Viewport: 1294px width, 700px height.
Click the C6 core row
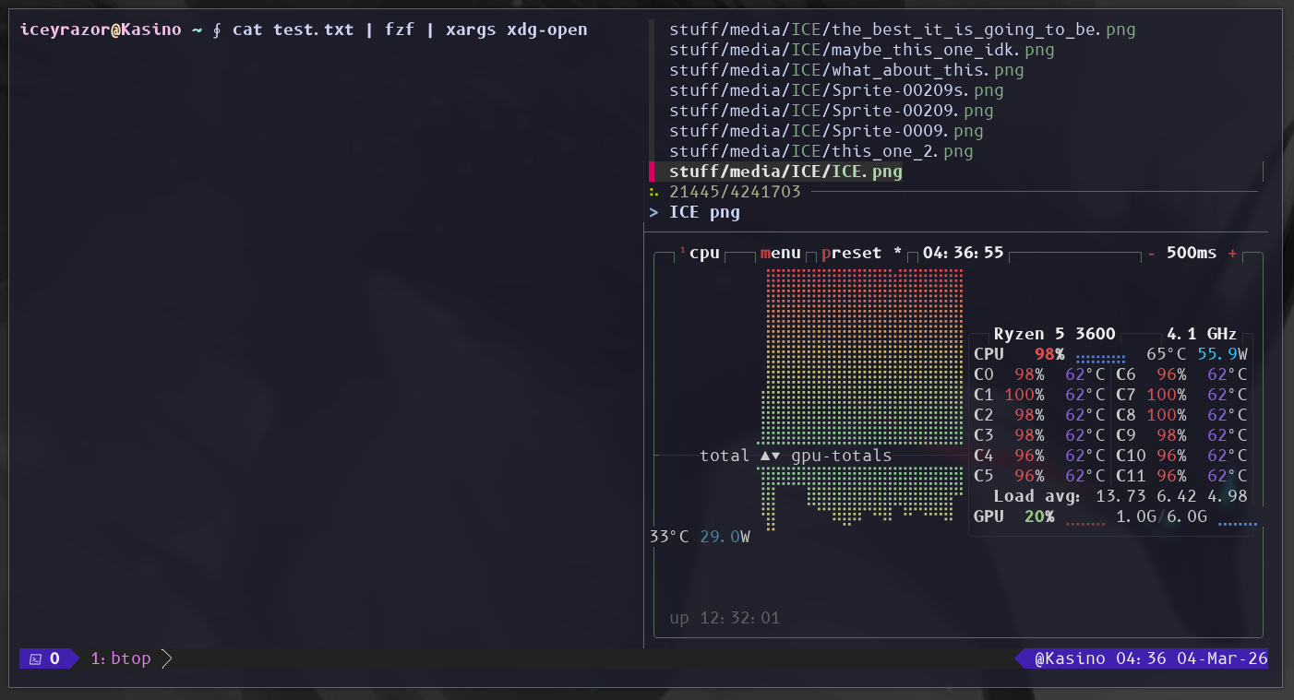[x=1181, y=374]
